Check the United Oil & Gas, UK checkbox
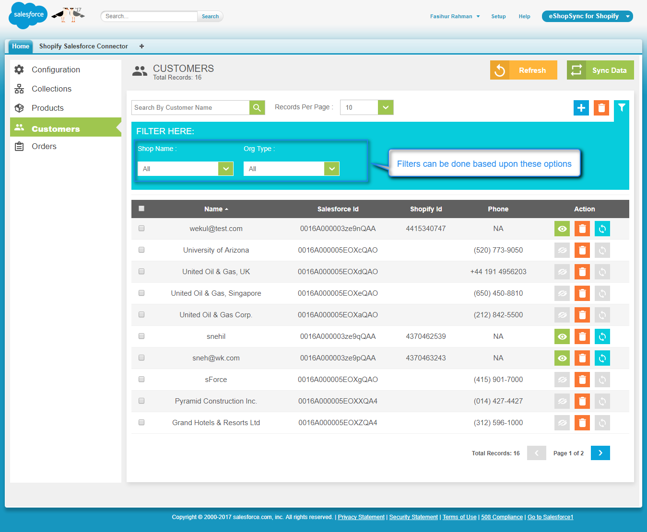The image size is (647, 532). (141, 271)
